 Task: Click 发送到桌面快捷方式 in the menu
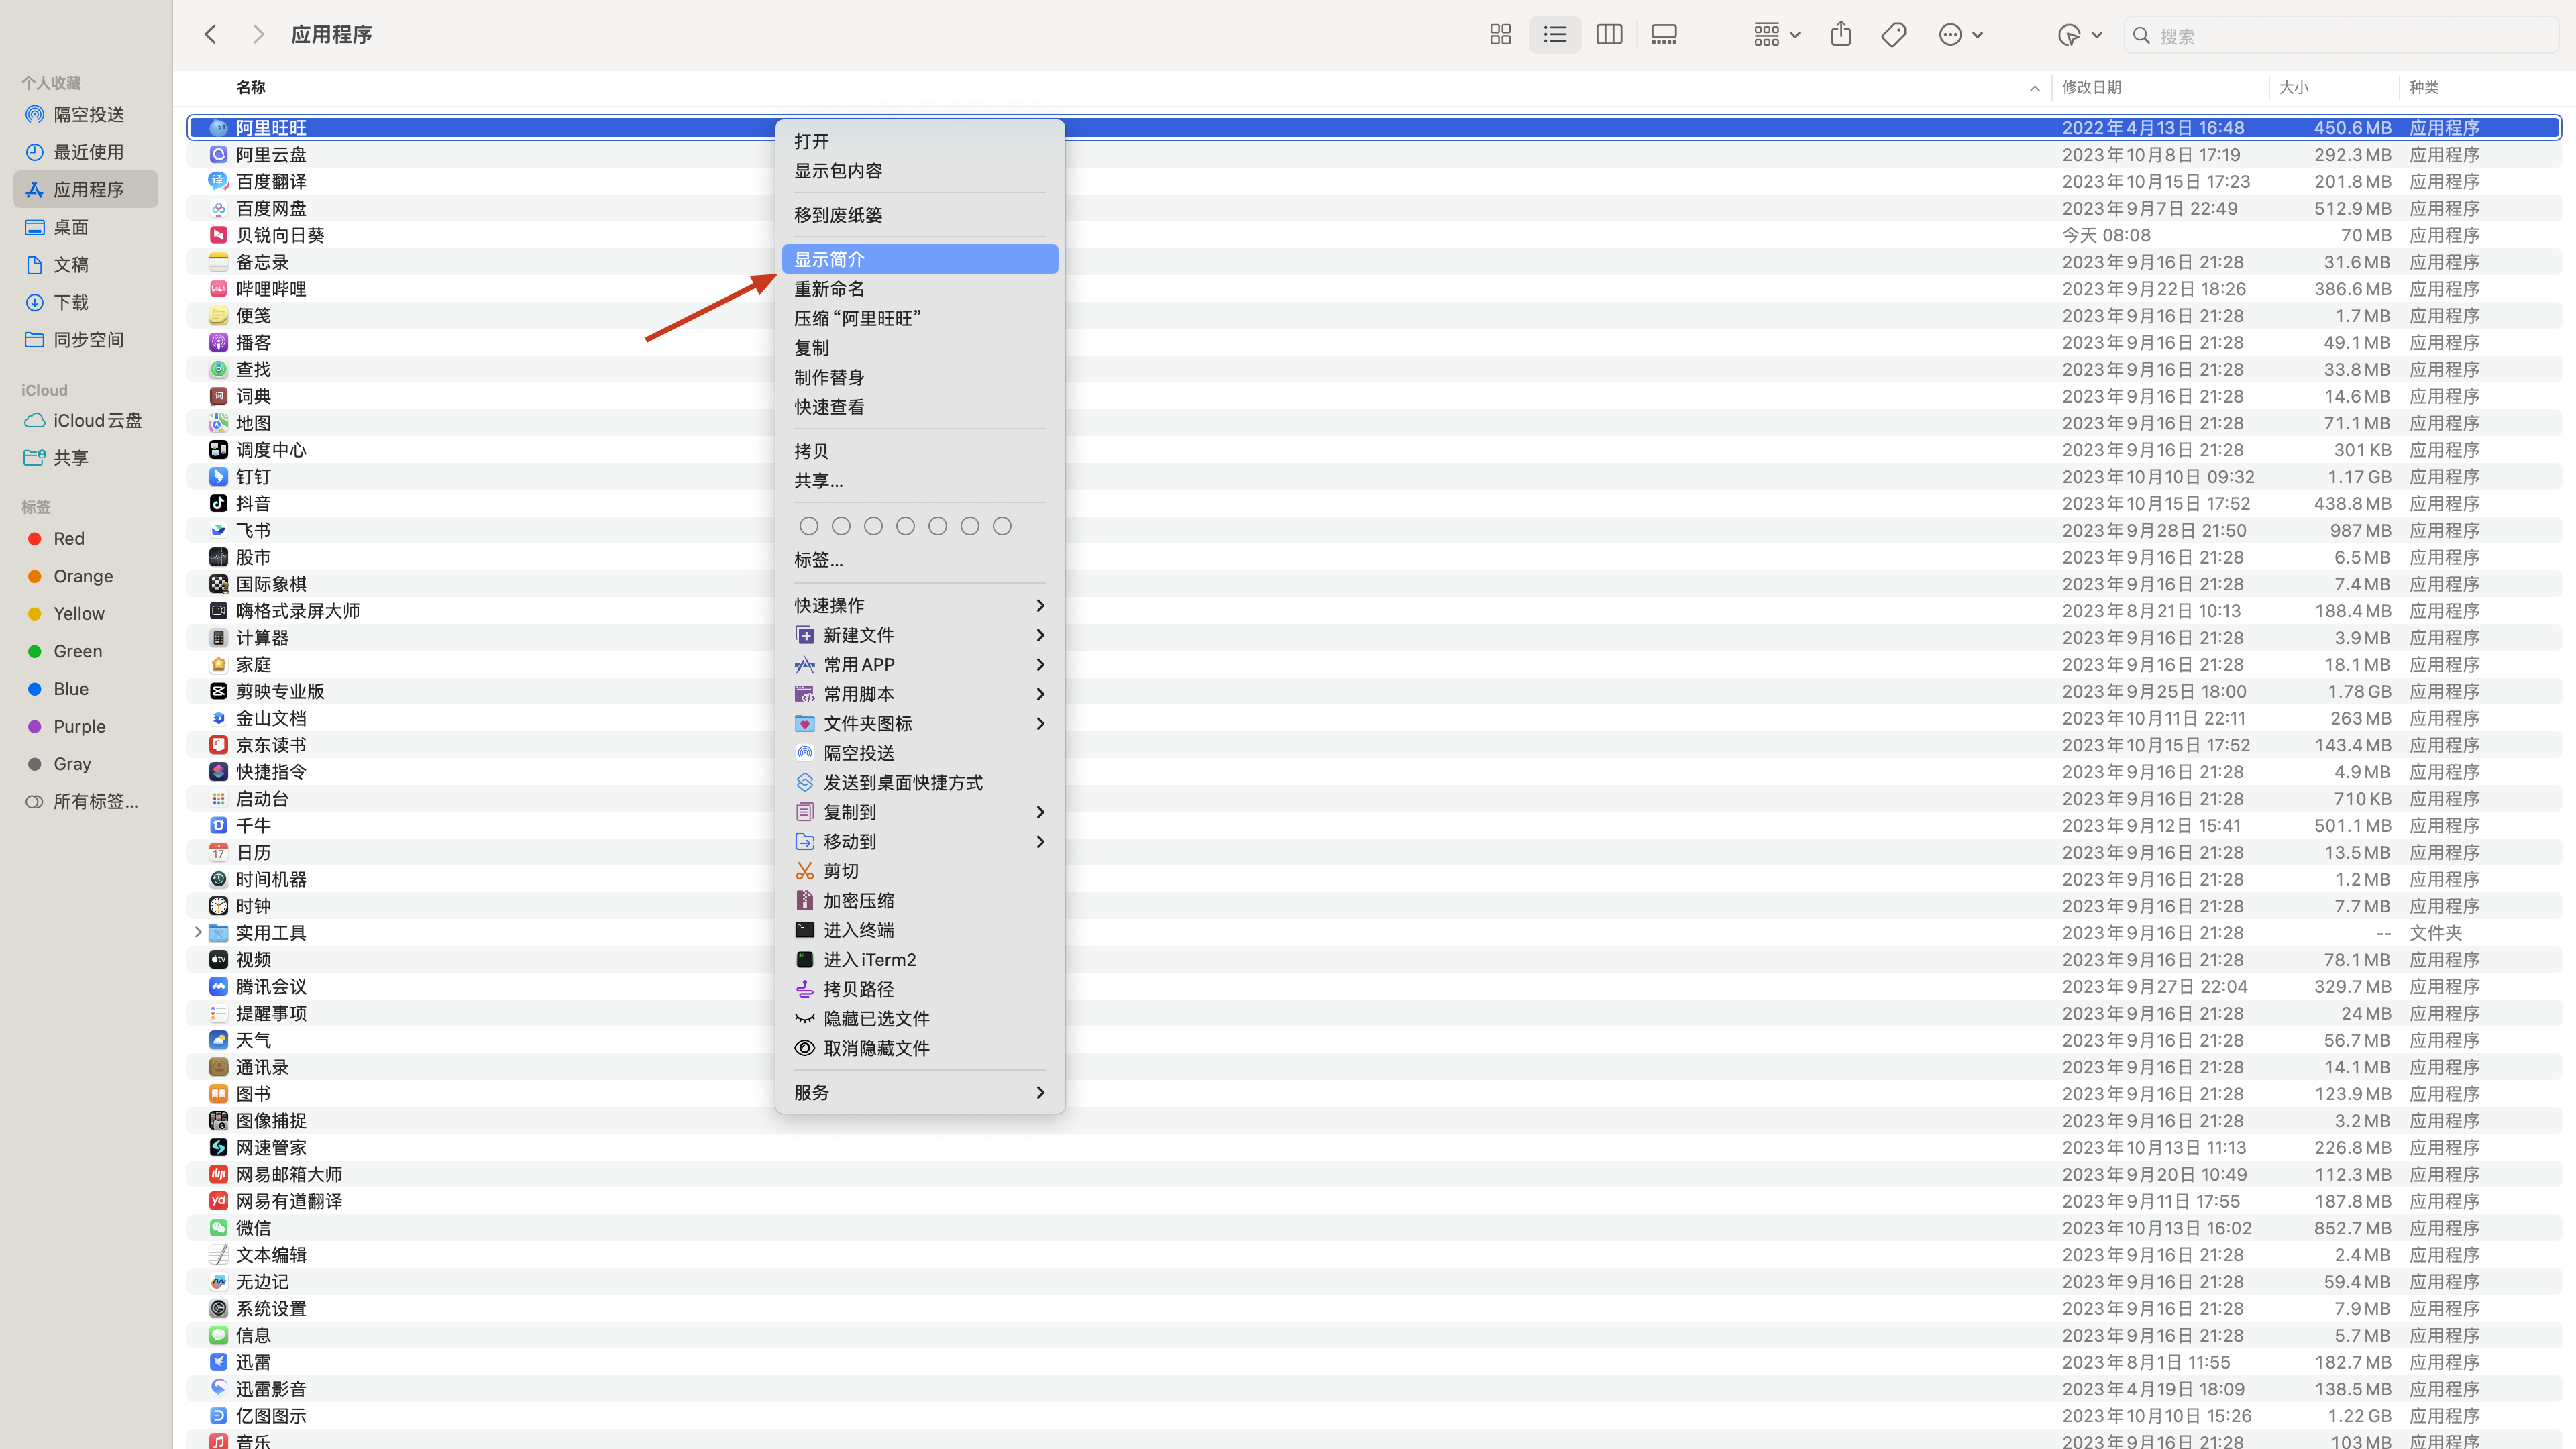click(x=920, y=783)
